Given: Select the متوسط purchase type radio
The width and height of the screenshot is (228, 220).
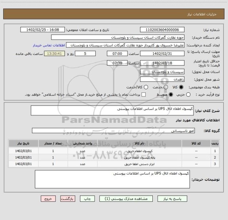Looking at the screenshot, I should pos(171,95).
